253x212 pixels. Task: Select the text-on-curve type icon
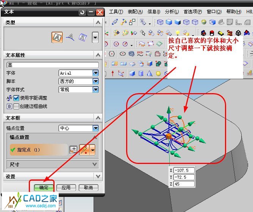tap(70, 37)
